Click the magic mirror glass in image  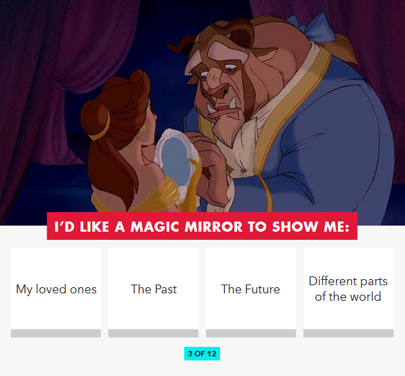[175, 160]
